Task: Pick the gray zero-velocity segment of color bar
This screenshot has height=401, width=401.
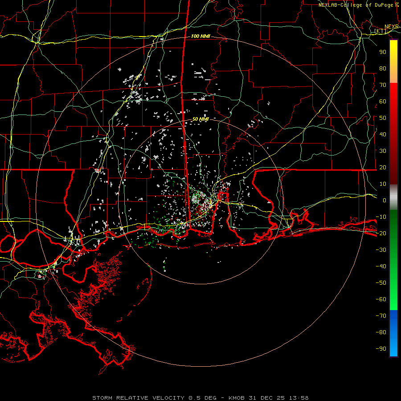Action: click(x=393, y=197)
